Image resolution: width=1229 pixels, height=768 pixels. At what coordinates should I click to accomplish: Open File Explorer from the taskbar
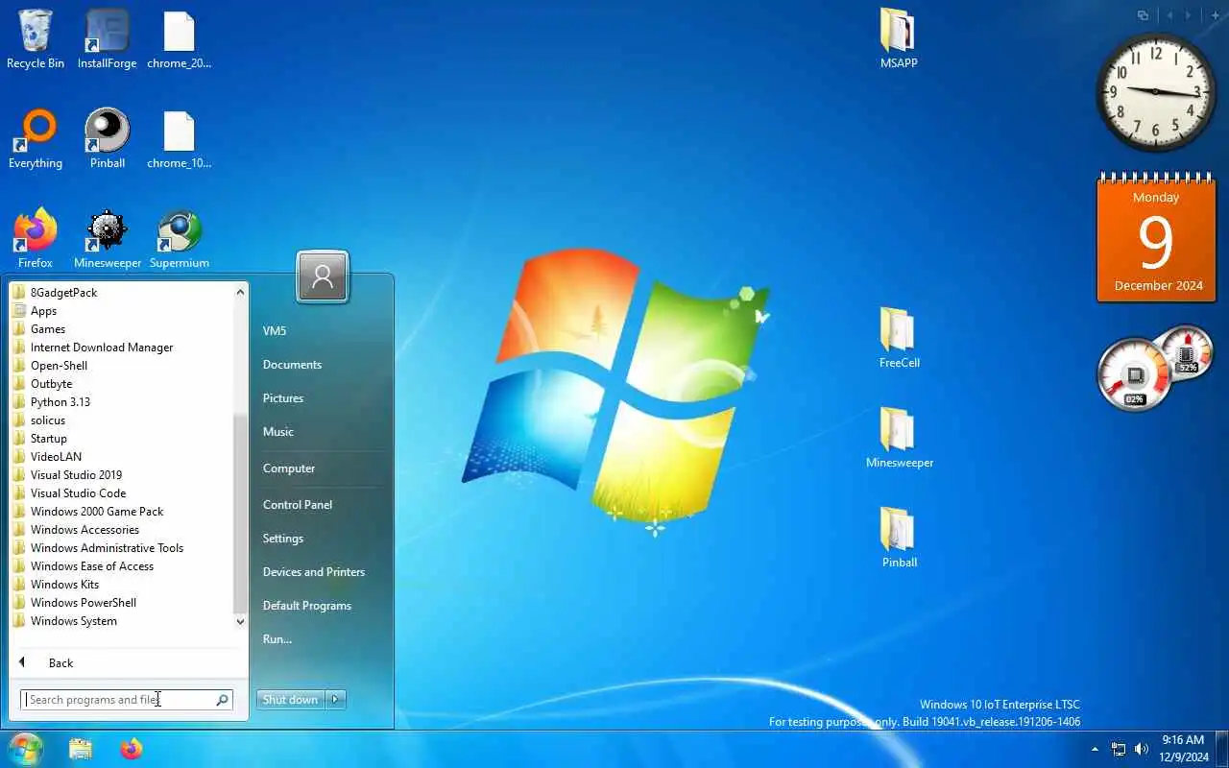tap(81, 749)
